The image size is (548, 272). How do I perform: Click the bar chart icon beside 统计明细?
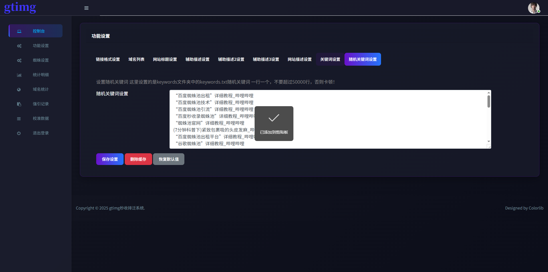(19, 75)
